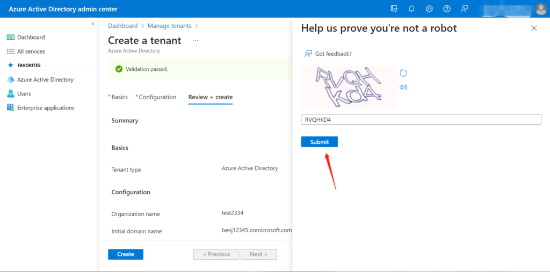The width and height of the screenshot is (550, 272).
Task: Go to Manage tenants breadcrumb link
Action: click(x=169, y=26)
